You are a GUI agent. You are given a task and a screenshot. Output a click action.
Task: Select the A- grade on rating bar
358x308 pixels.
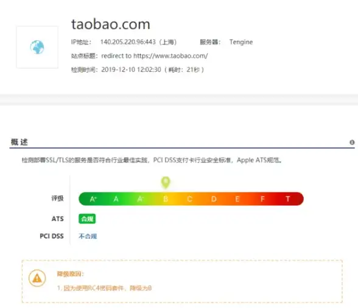pyautogui.click(x=141, y=199)
